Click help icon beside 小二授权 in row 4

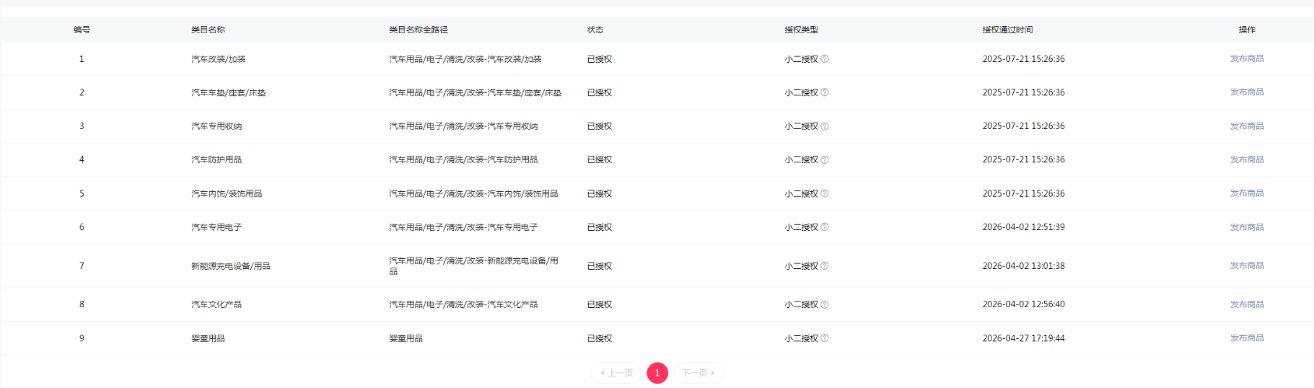click(x=825, y=159)
